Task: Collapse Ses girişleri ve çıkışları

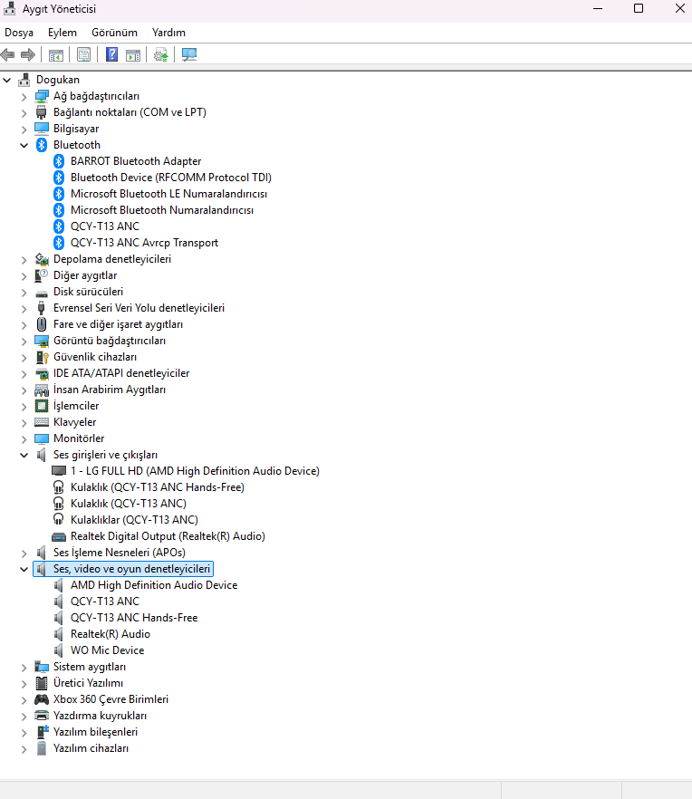Action: 24,455
